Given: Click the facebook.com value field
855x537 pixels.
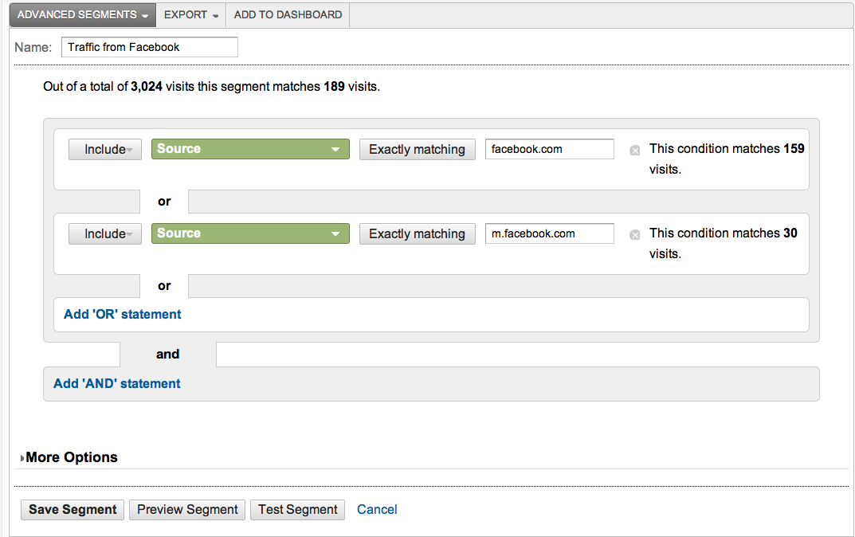Looking at the screenshot, I should pos(550,149).
